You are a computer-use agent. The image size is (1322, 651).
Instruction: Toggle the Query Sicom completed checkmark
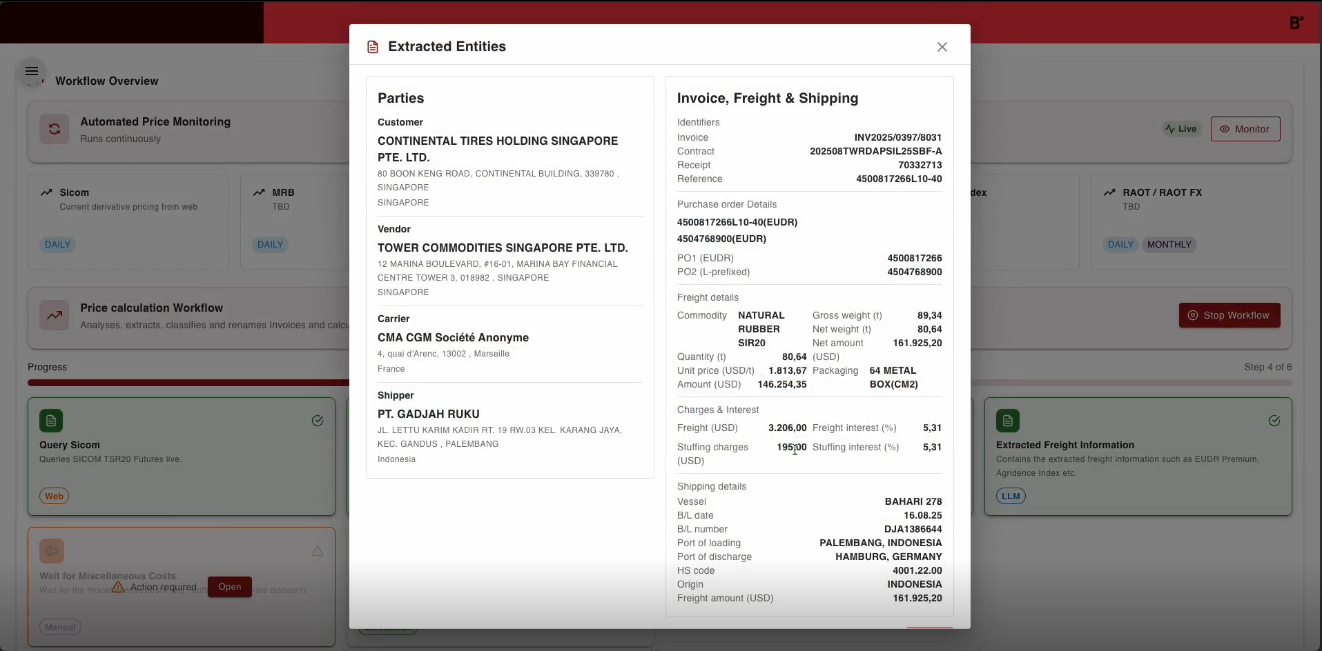tap(317, 421)
